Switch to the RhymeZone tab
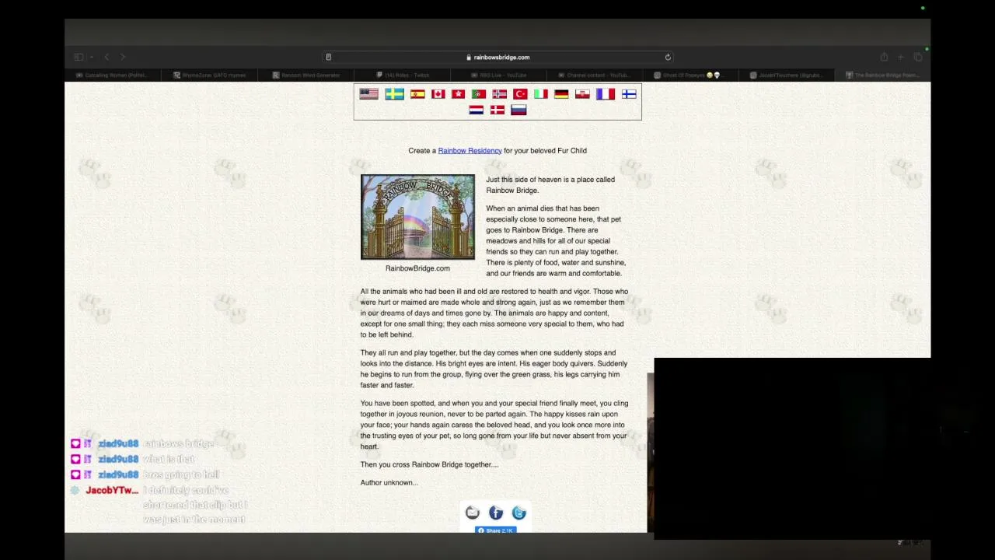This screenshot has height=560, width=995. coord(210,75)
